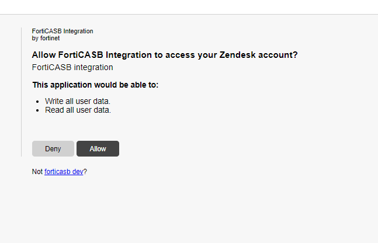The image size is (378, 243).
Task: Click the 'Read all user data.' permission
Action: click(x=78, y=109)
